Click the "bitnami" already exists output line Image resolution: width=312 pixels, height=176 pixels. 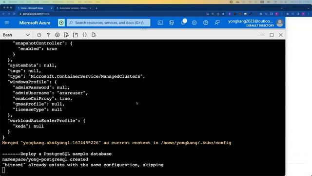(83, 165)
